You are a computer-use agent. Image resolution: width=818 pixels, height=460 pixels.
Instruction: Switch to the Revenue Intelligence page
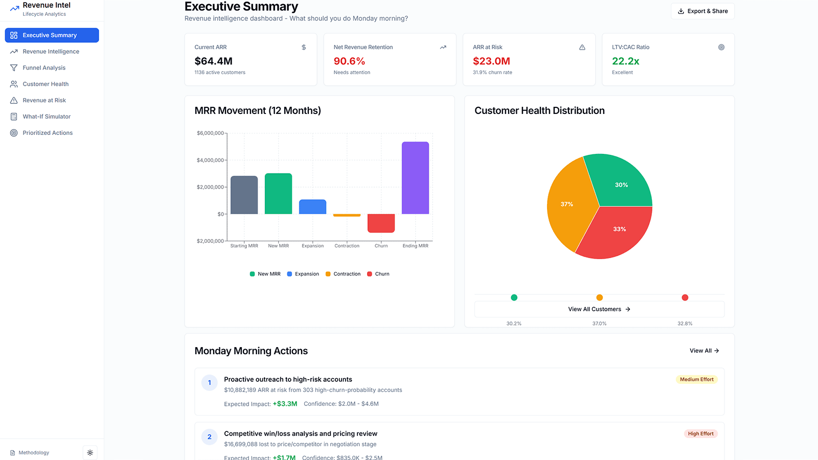50,51
